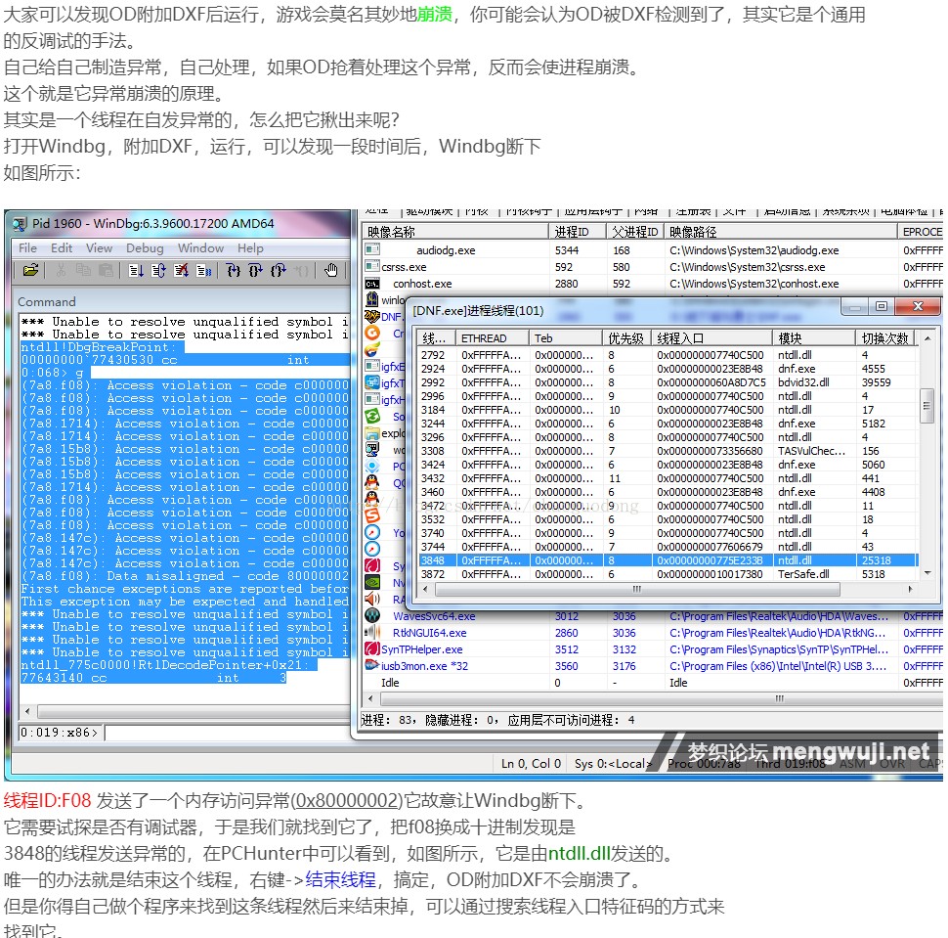948x938 pixels.
Task: Open the Window menu in WinDbg
Action: point(200,248)
